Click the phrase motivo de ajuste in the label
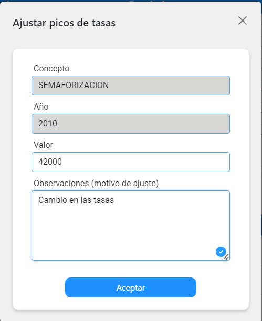This screenshot has height=321, width=262. tap(125, 184)
